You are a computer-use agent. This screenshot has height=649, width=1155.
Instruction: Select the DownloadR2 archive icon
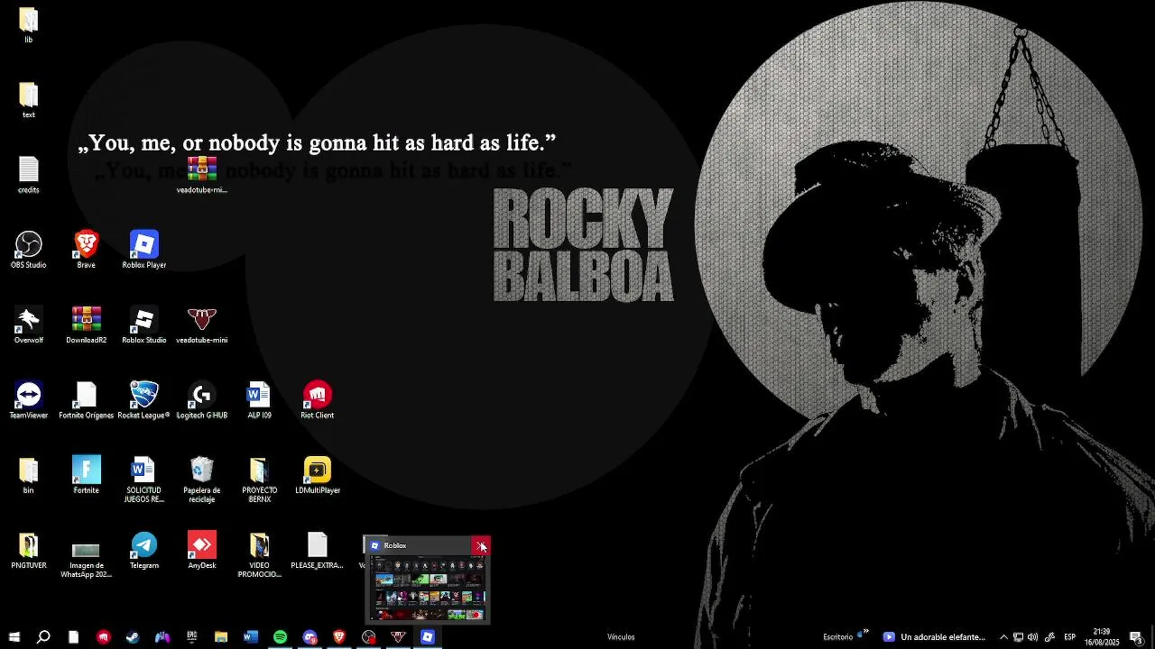86,324
